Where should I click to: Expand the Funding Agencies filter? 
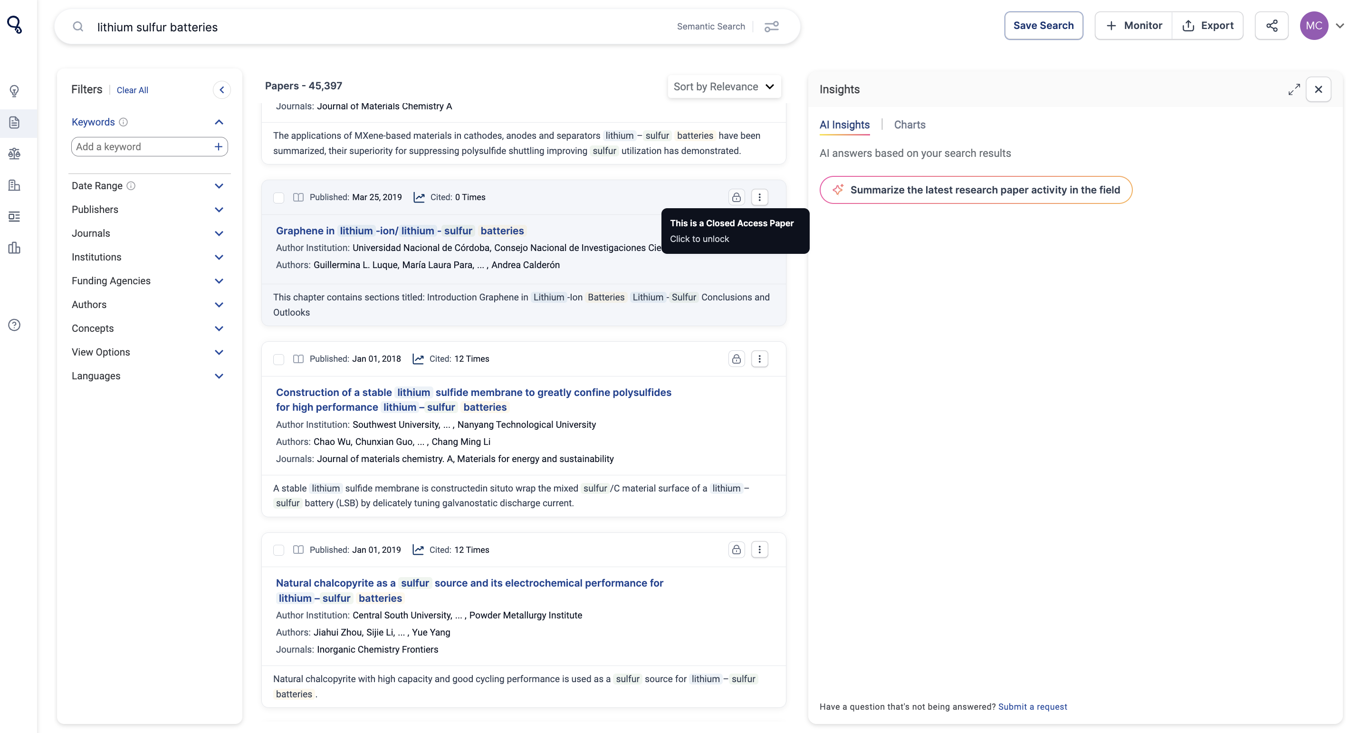click(219, 281)
